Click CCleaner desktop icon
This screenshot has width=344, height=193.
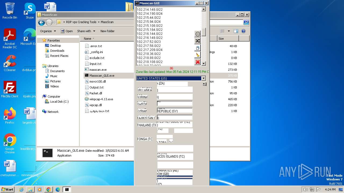10,63
